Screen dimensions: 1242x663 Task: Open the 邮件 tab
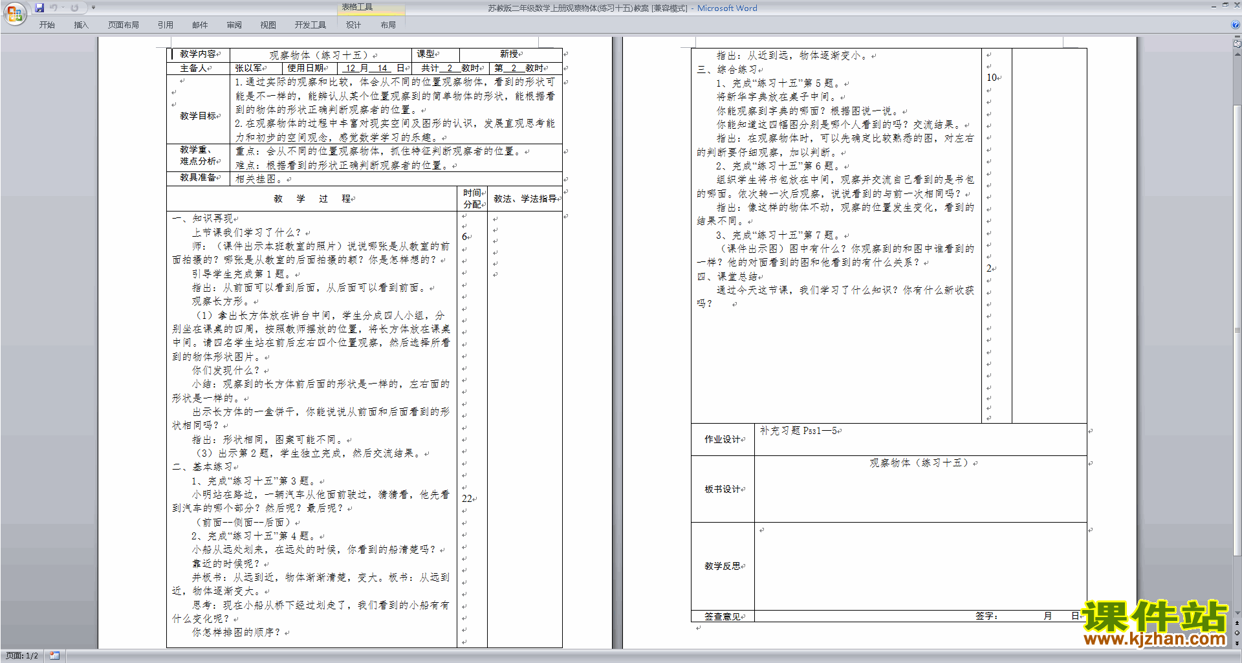(200, 25)
